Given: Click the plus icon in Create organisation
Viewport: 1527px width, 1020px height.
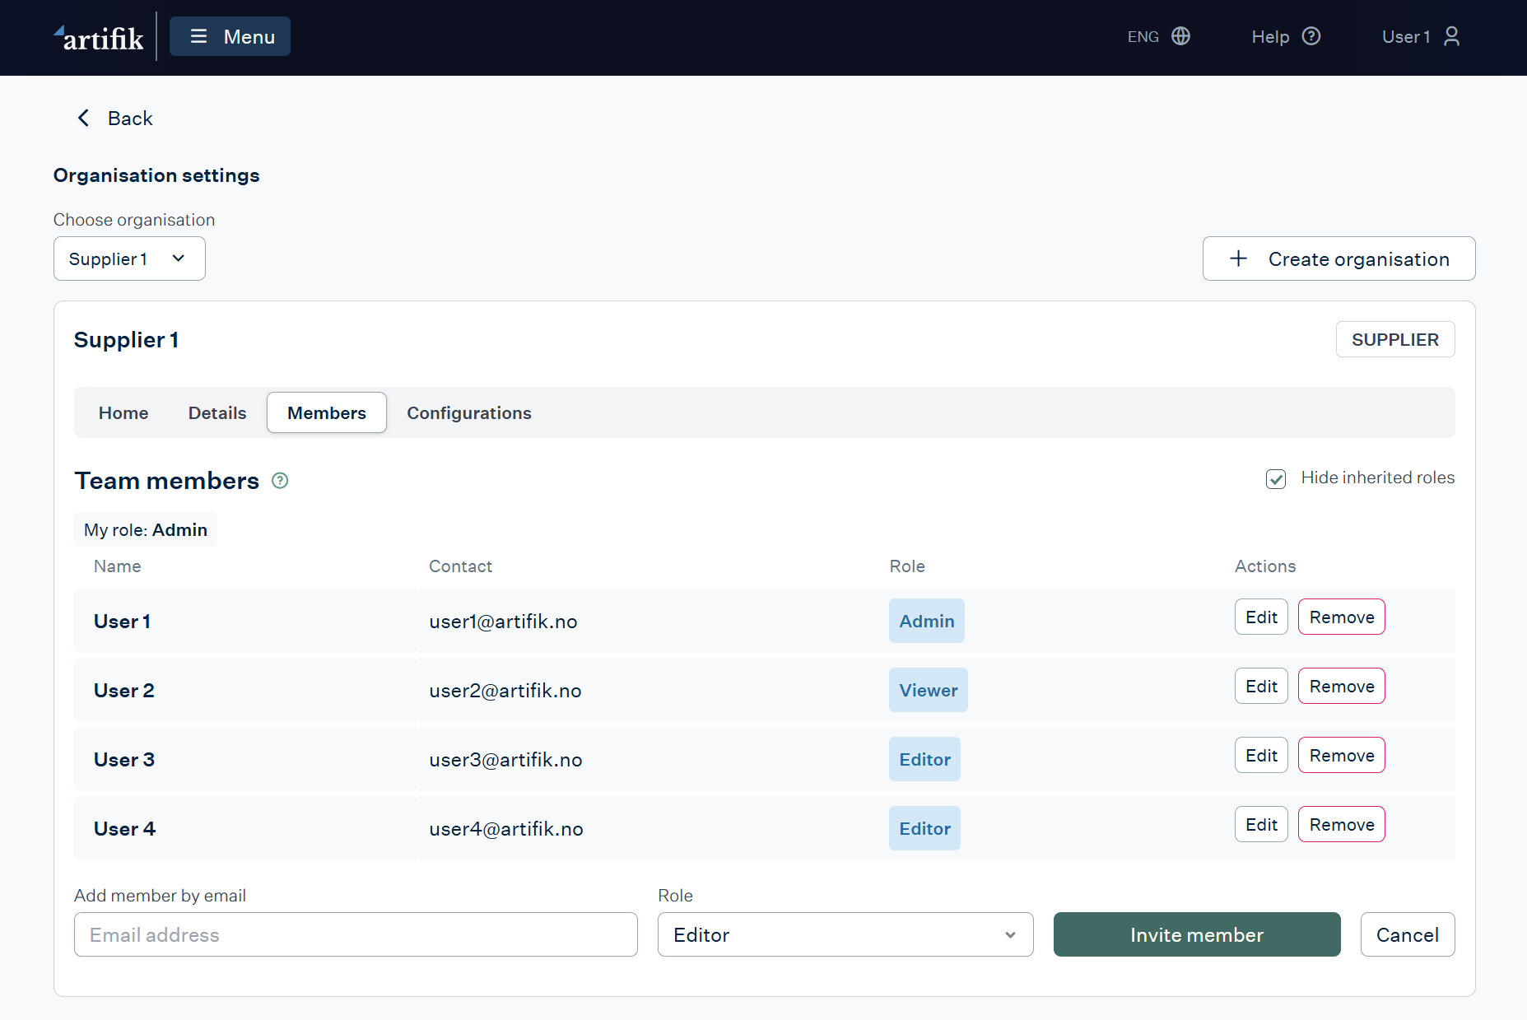Looking at the screenshot, I should 1238,258.
